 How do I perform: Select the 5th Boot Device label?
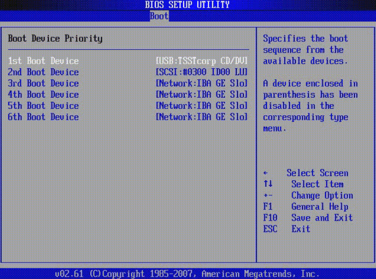[43, 106]
